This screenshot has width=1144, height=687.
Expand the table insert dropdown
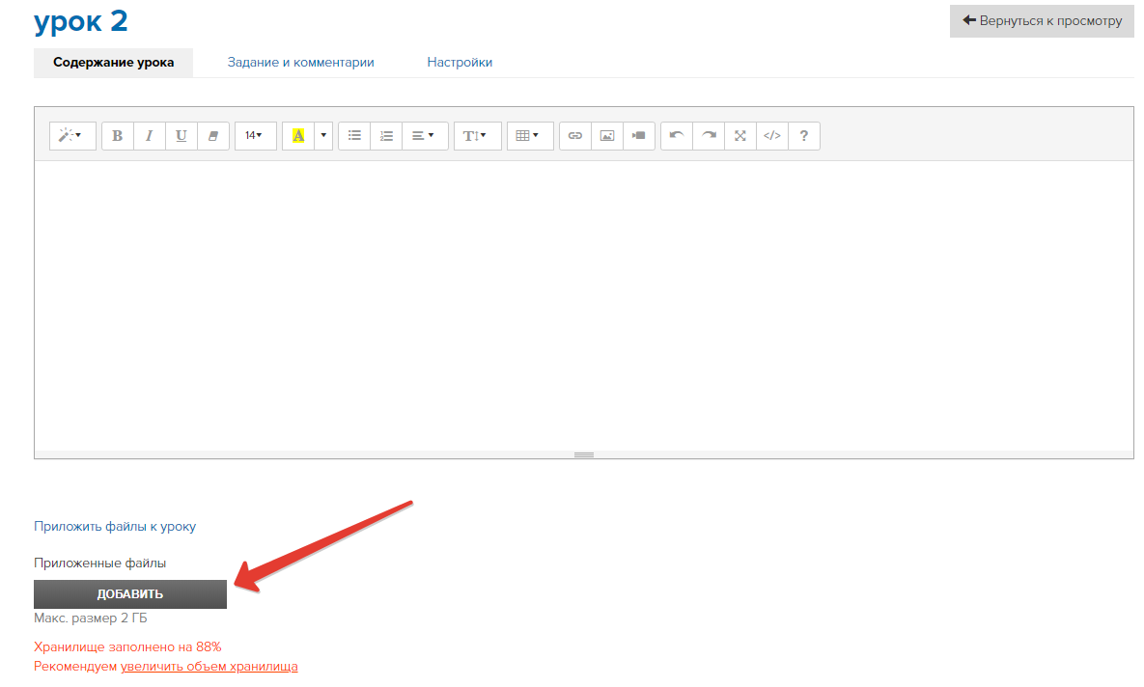[x=529, y=136]
